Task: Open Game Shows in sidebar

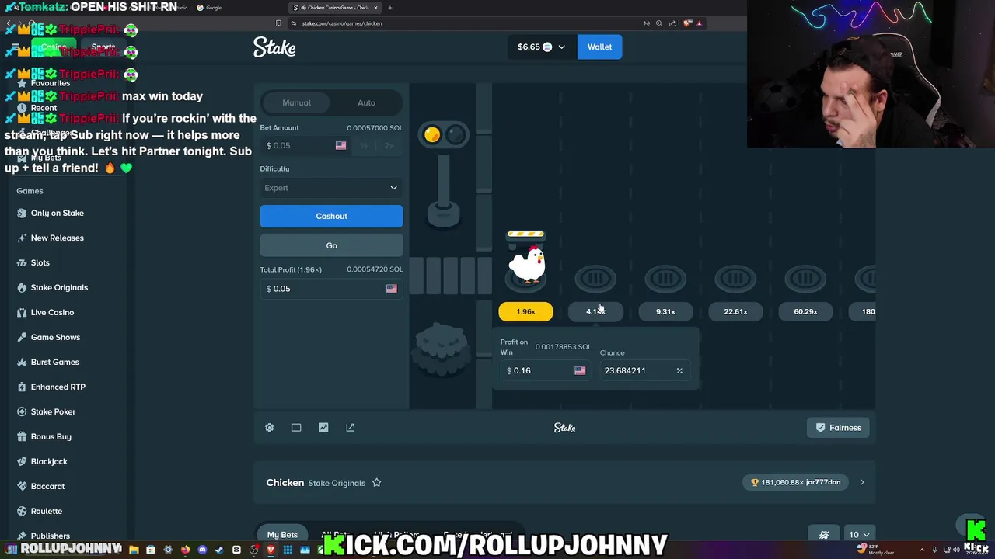Action: (x=55, y=337)
